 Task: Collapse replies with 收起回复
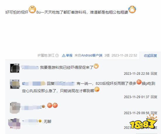(150, 56)
